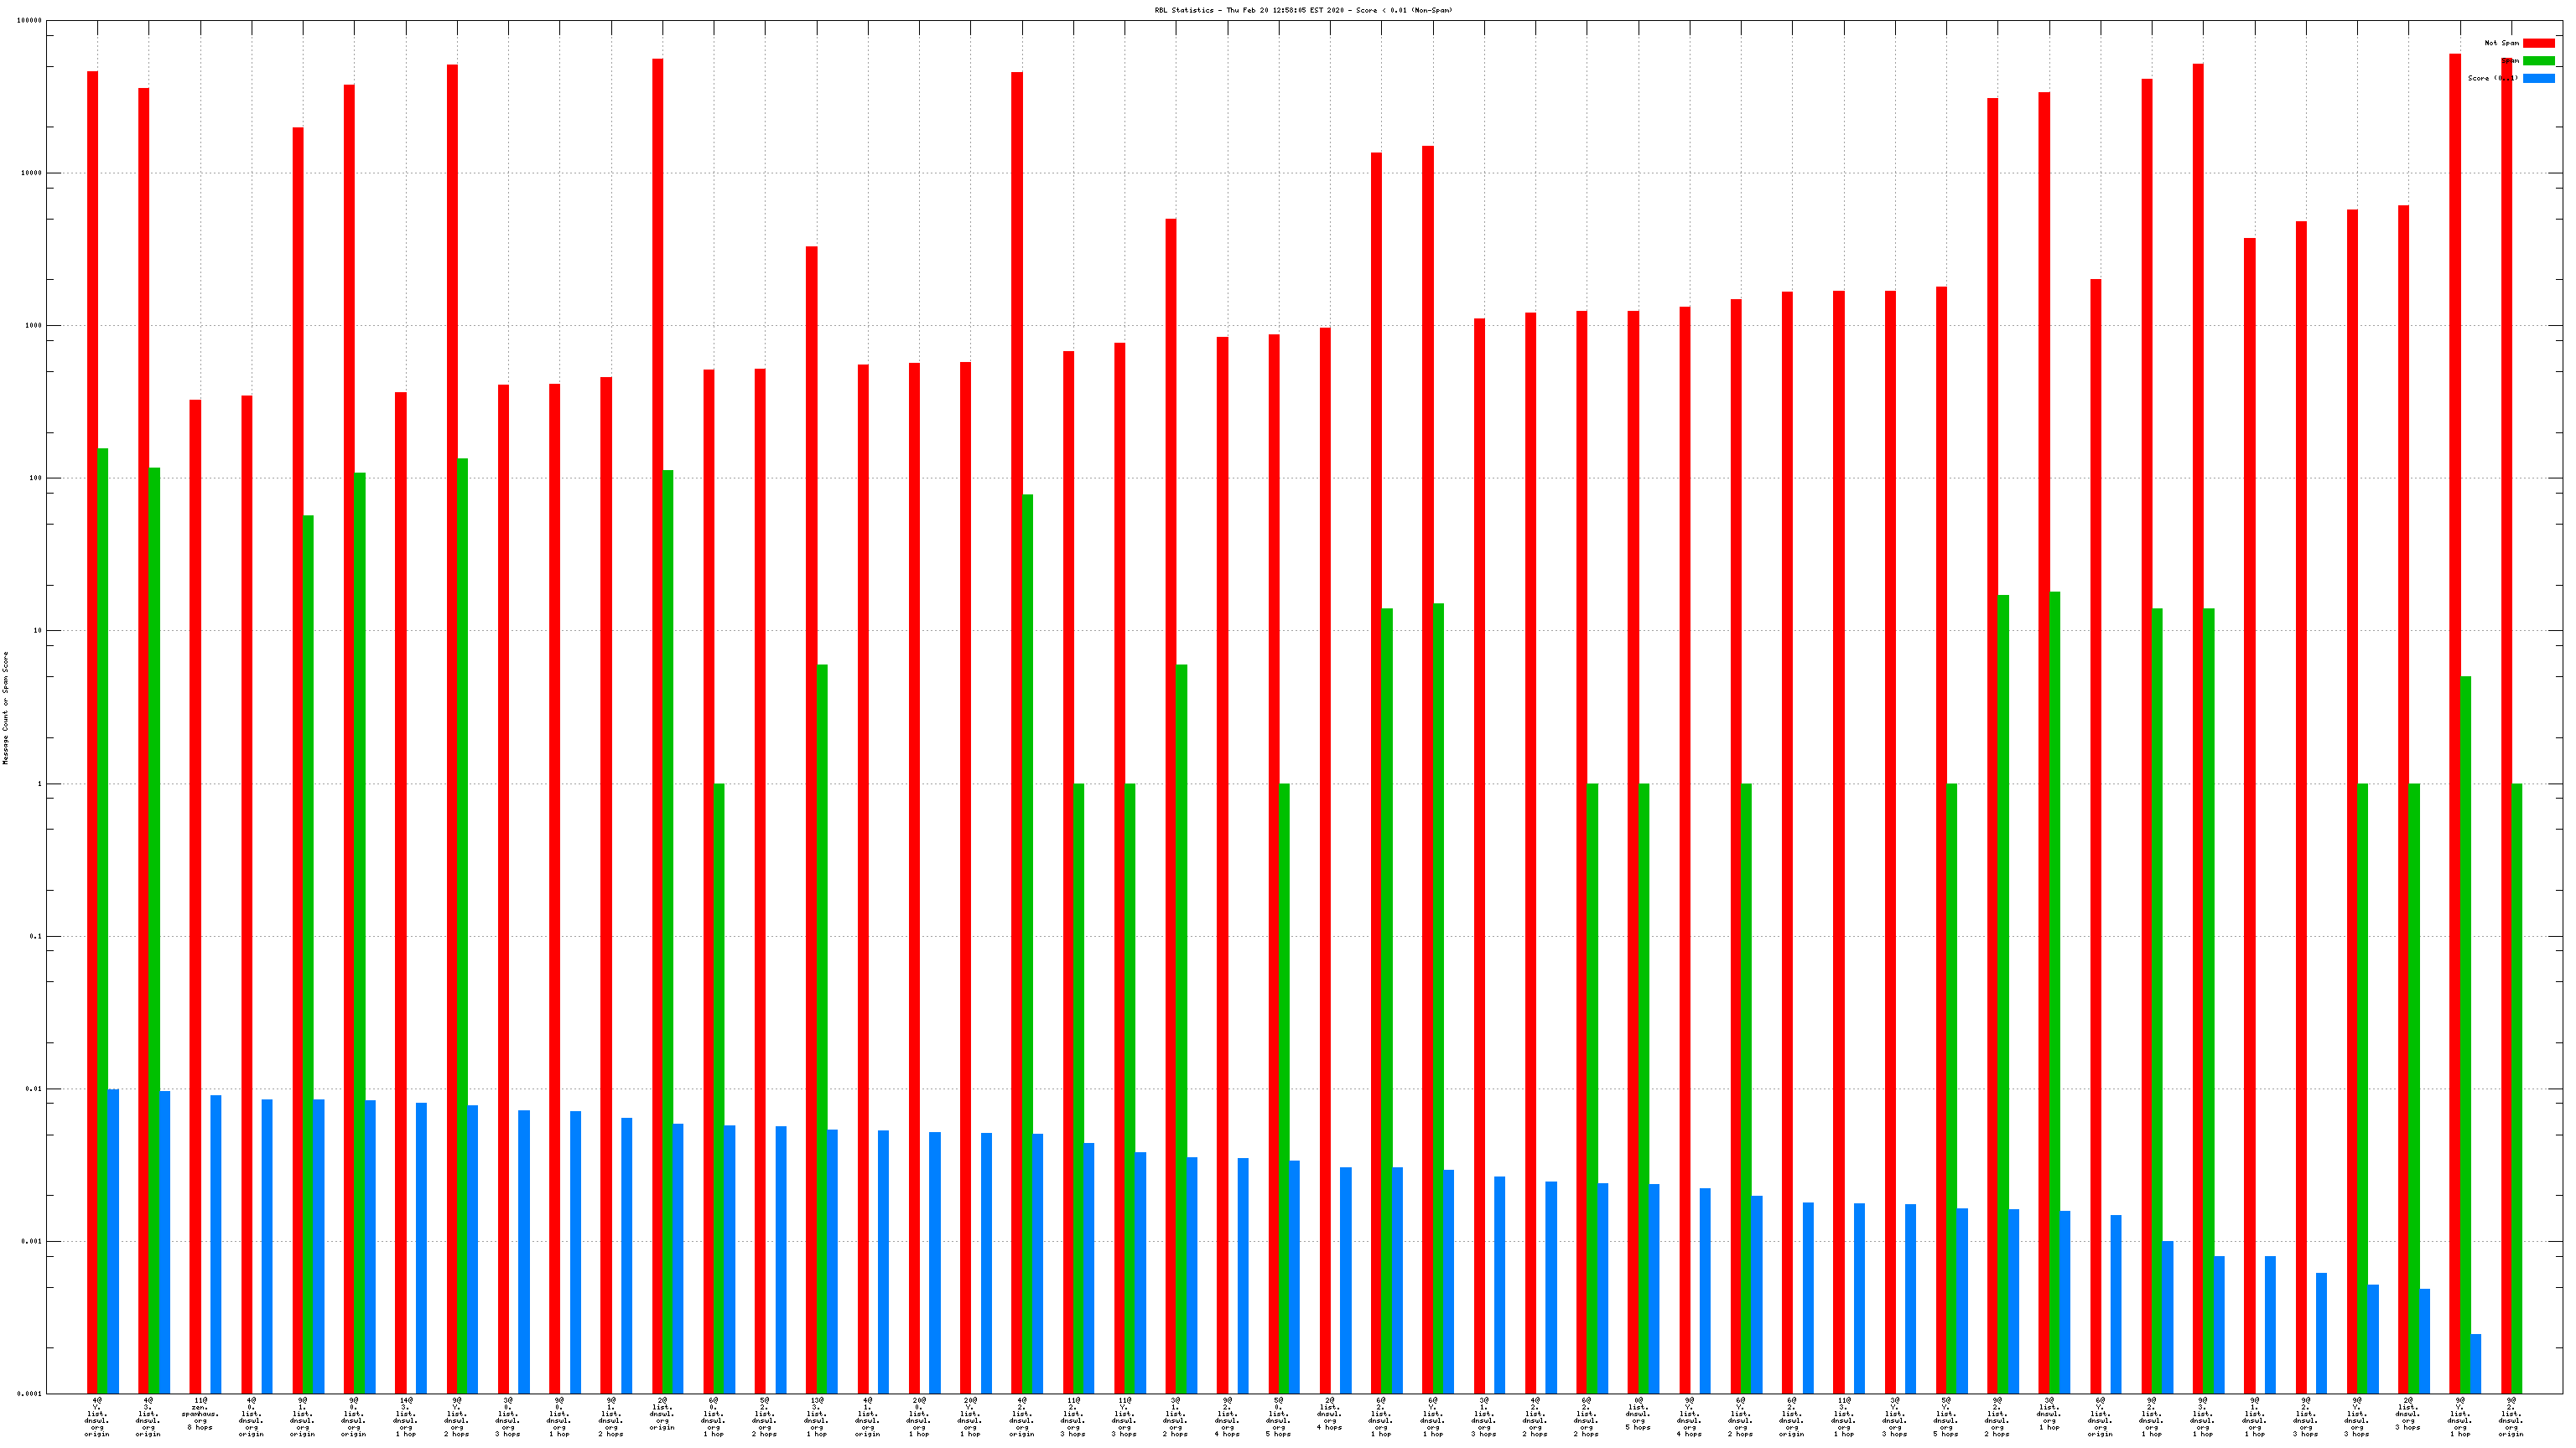This screenshot has width=2576, height=1448.
Task: Click the leftmost green Spam bar
Action: (x=103, y=899)
